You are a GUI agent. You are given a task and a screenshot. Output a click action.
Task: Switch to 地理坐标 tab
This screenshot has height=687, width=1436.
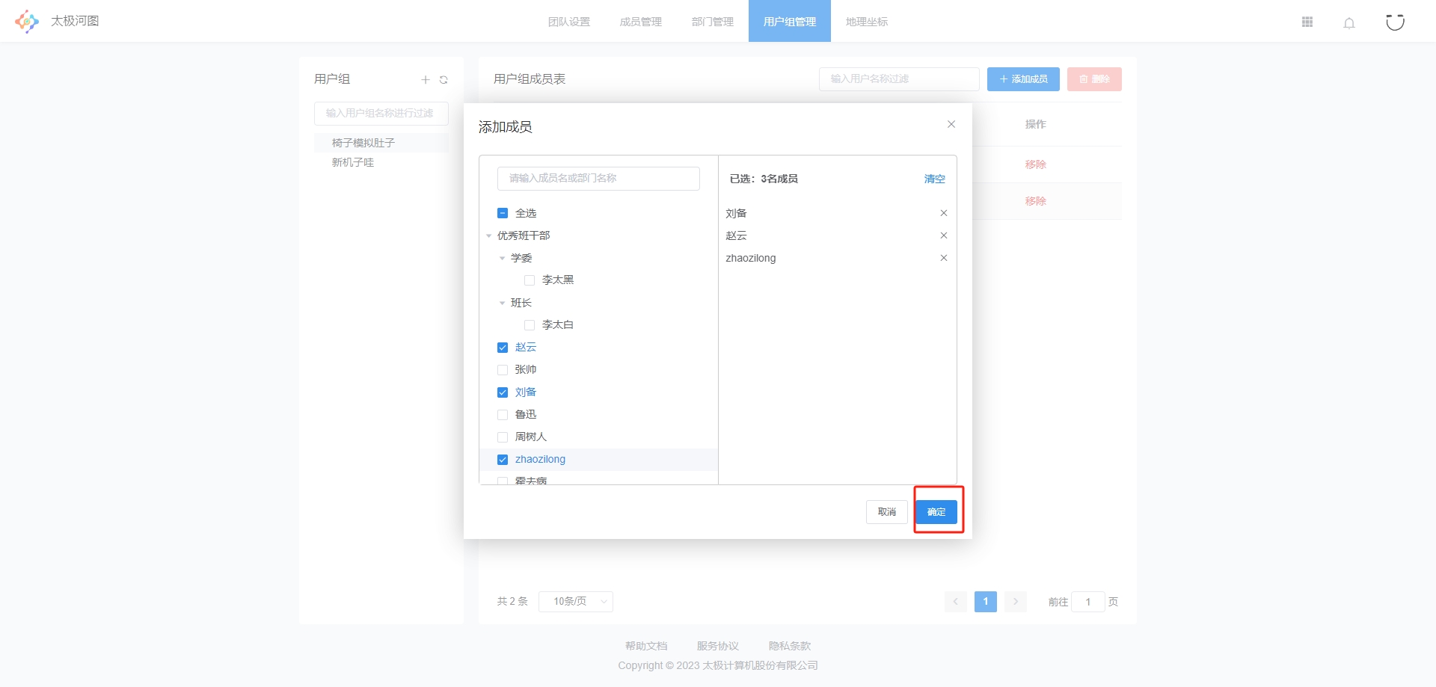tap(867, 22)
